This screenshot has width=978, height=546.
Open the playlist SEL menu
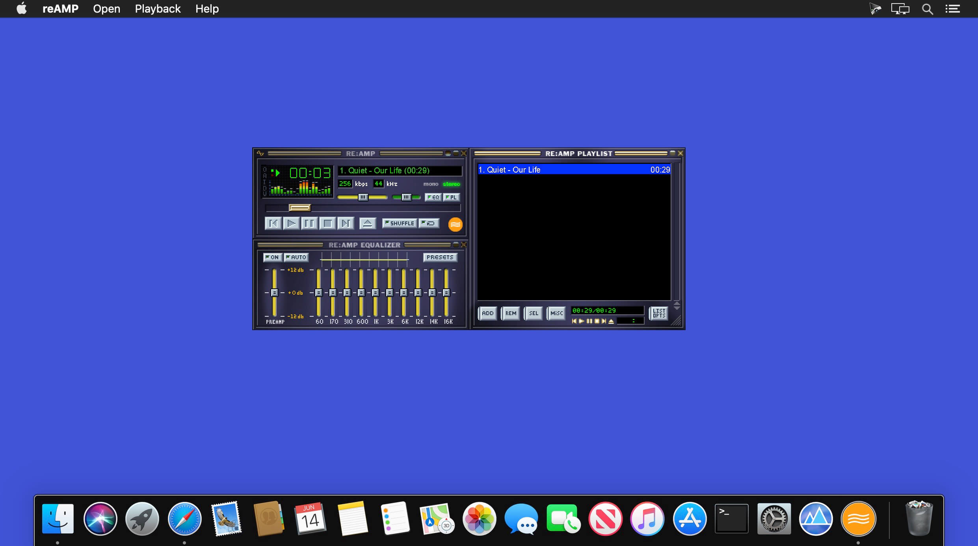534,313
